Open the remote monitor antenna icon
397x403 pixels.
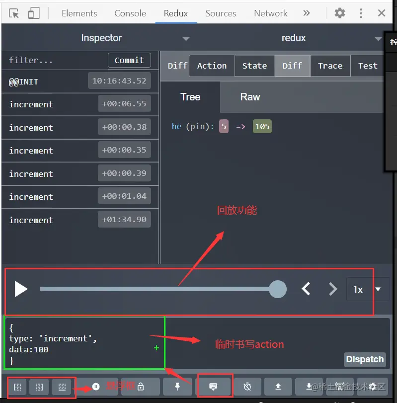(340, 387)
